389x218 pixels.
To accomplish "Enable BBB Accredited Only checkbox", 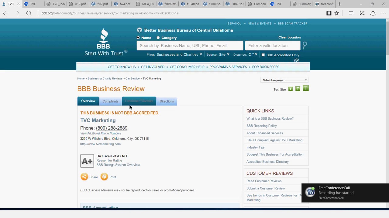I will click(263, 55).
